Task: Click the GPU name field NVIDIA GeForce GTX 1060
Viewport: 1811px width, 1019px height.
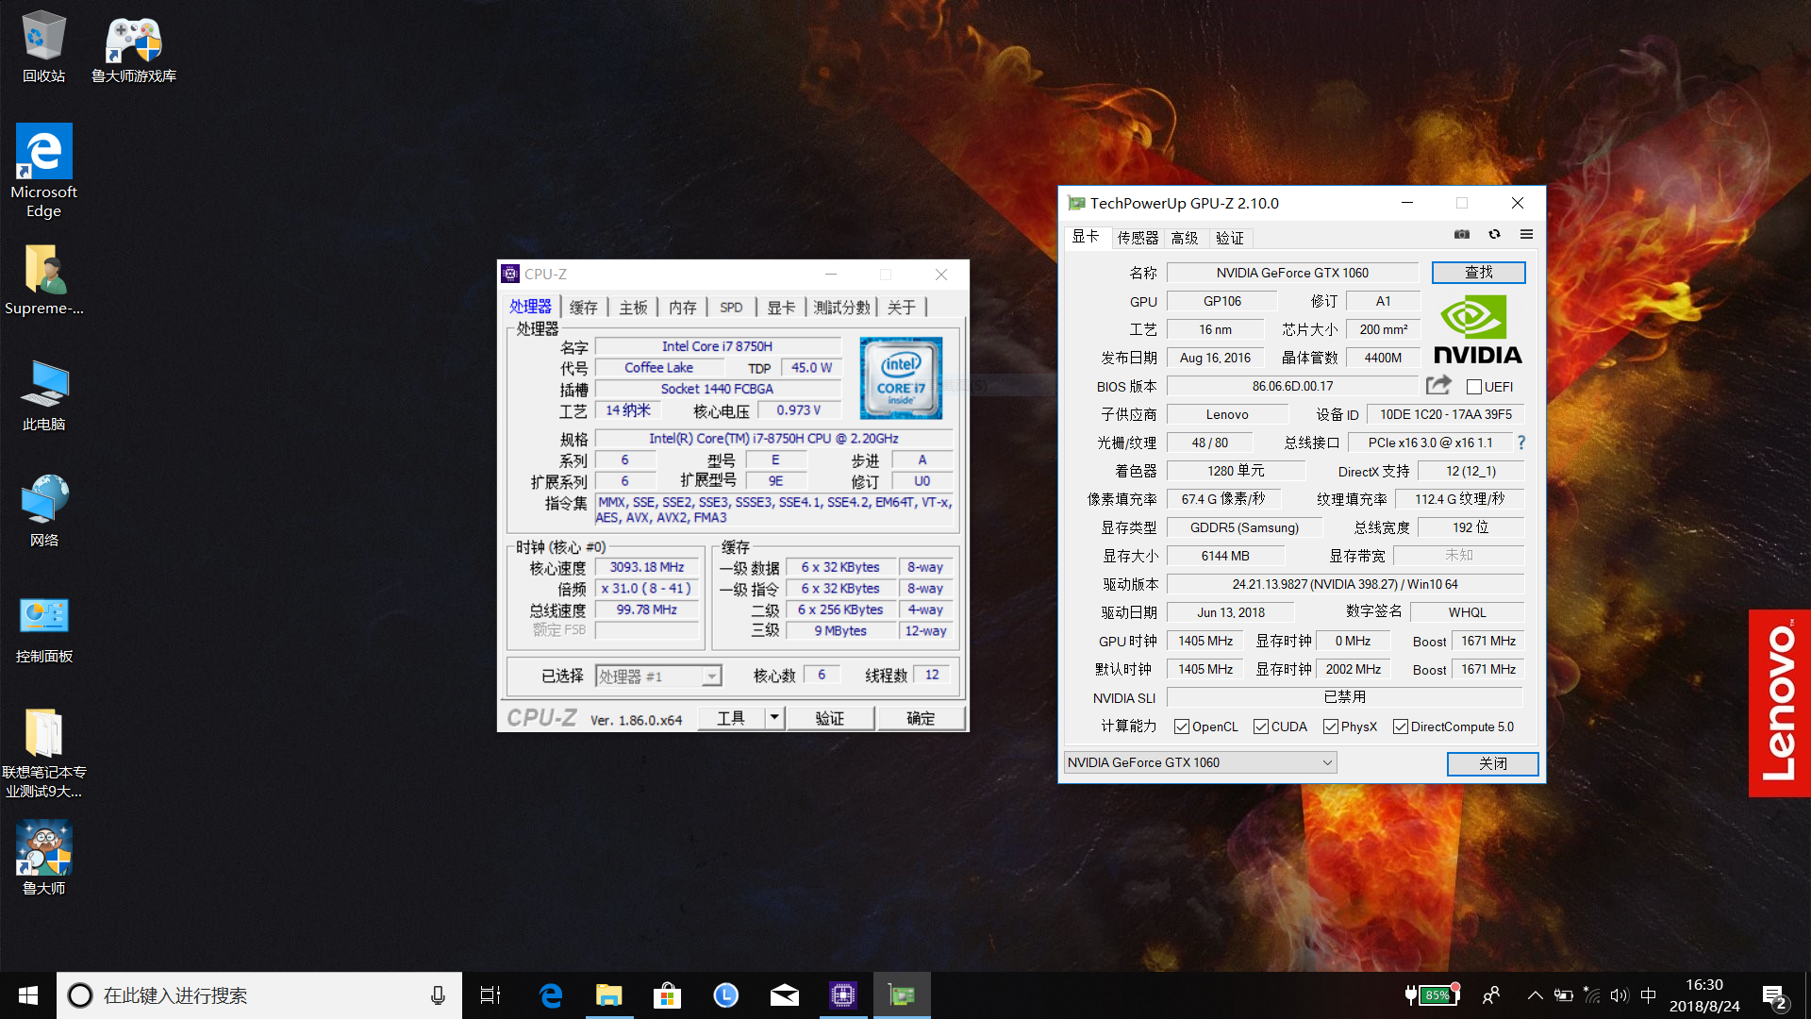Action: [x=1292, y=273]
